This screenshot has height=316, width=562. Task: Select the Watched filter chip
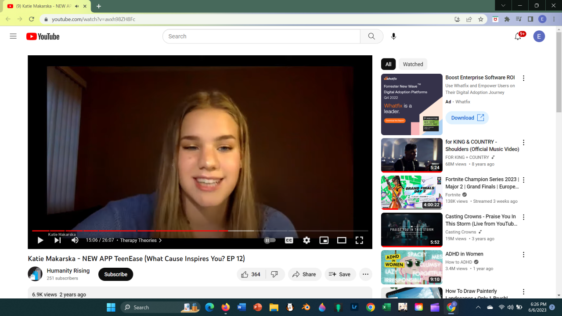click(413, 64)
